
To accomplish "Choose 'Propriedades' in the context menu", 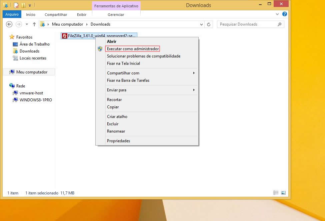I will (118, 141).
